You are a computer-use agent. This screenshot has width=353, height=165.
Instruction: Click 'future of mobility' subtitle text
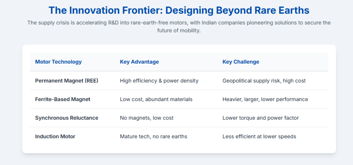(179, 30)
